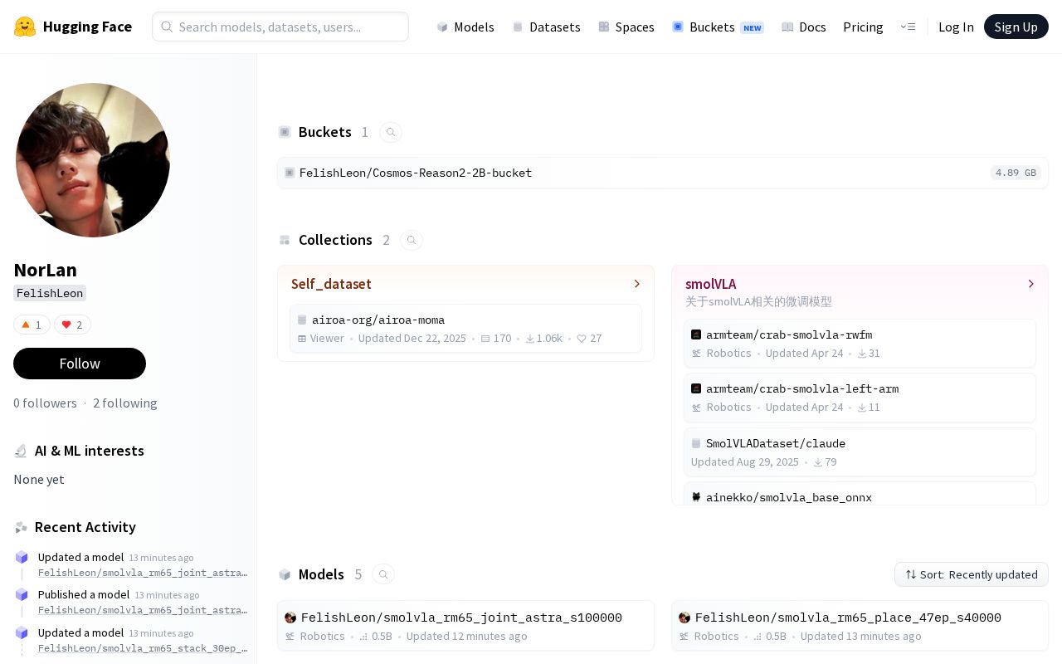Screen dimensions: 1062x664
Task: Click the FelishLeon username tag
Action: click(50, 293)
